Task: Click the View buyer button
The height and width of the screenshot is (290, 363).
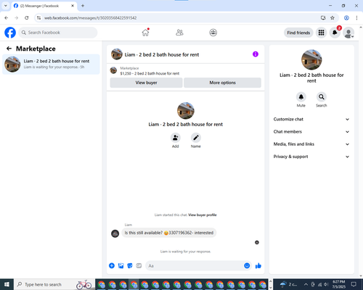Action: (x=146, y=83)
